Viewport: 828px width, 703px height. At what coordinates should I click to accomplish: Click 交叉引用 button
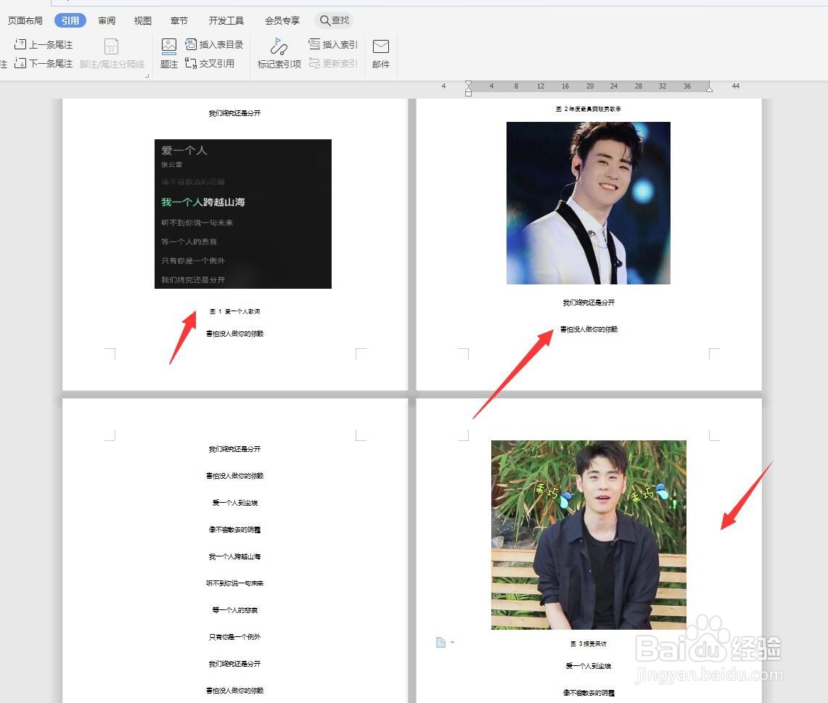pyautogui.click(x=210, y=63)
